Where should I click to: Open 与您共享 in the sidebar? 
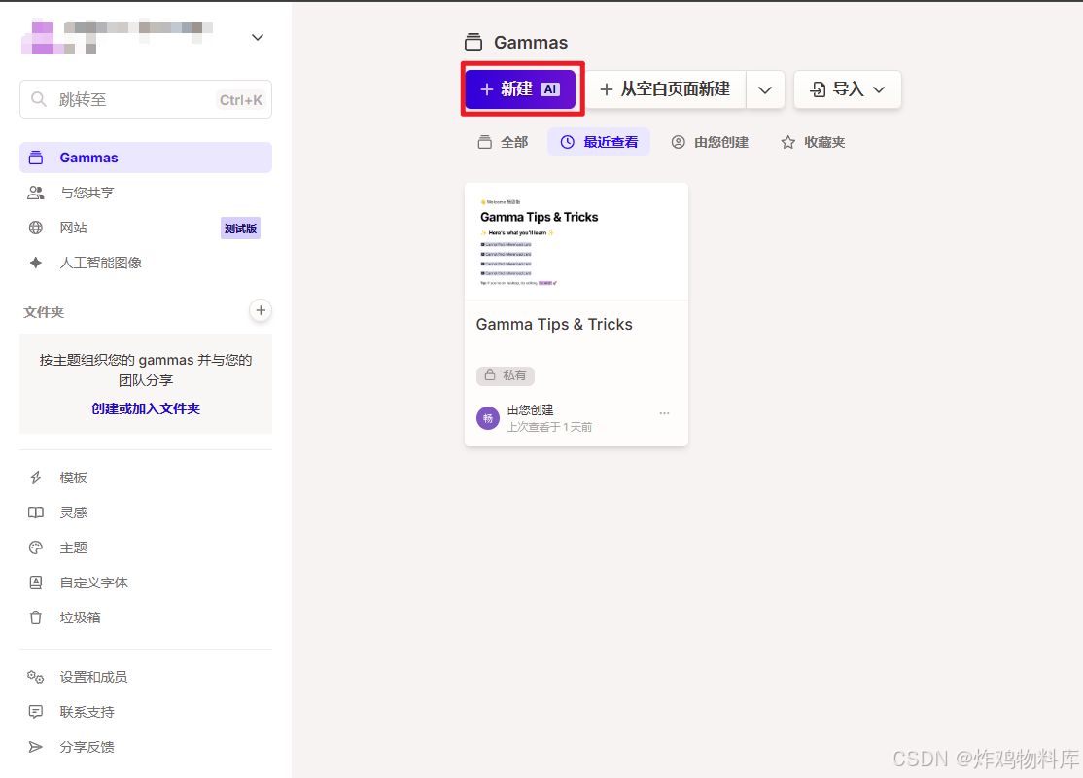146,193
